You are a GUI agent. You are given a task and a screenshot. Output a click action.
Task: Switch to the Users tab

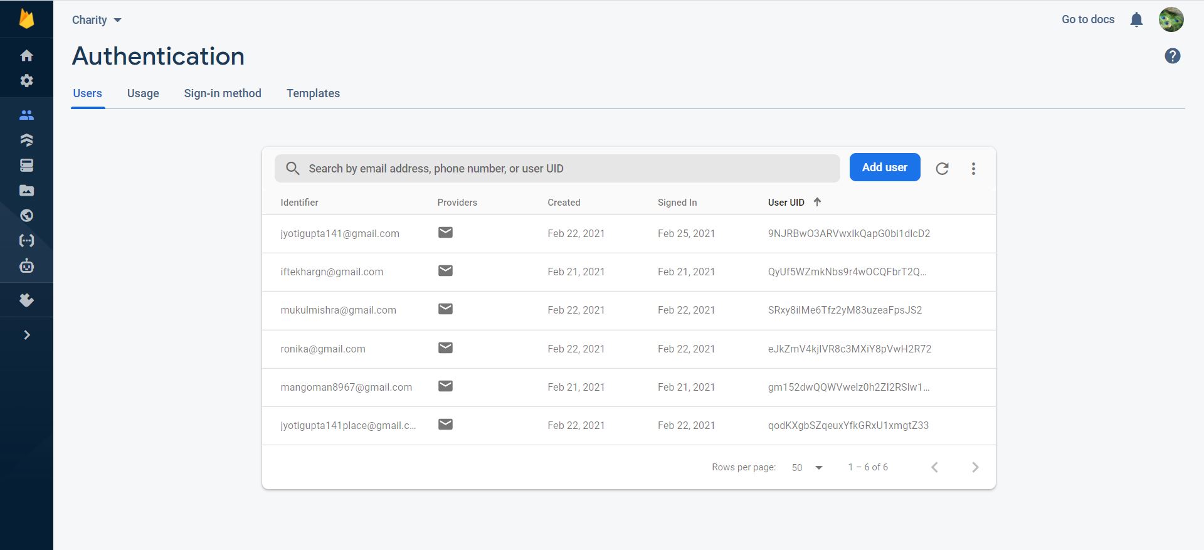[87, 93]
